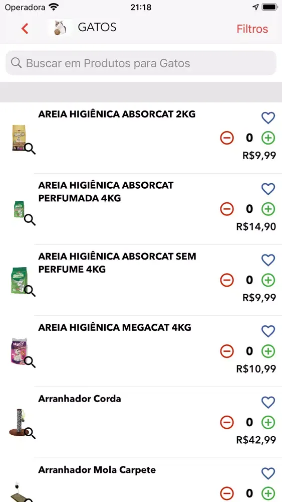Select Arranhador Mola Carpete product name
Image resolution: width=282 pixels, height=502 pixels.
tap(97, 470)
